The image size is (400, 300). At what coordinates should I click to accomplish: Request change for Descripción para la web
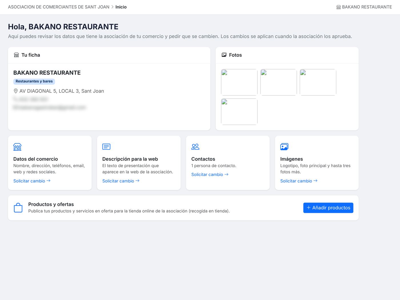[x=121, y=181]
